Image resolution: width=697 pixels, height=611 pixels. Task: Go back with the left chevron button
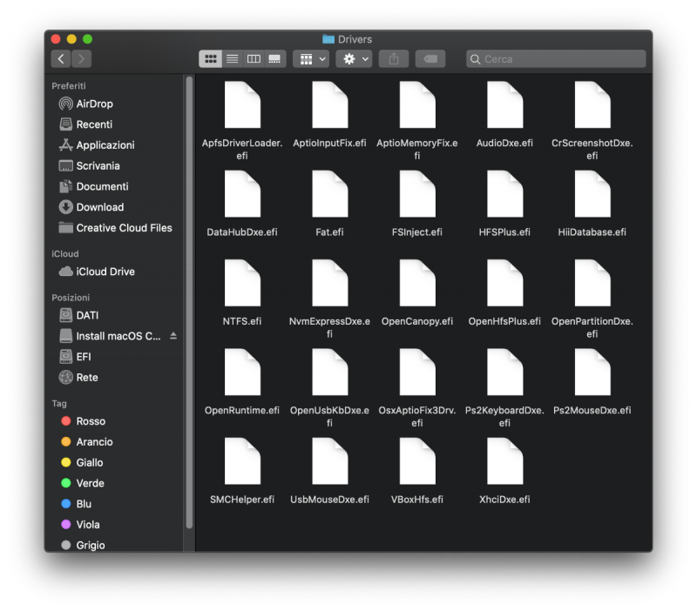61,58
